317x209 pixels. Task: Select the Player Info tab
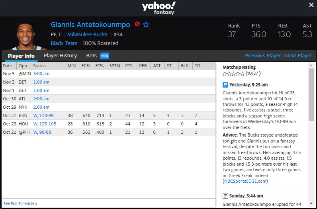(21, 56)
